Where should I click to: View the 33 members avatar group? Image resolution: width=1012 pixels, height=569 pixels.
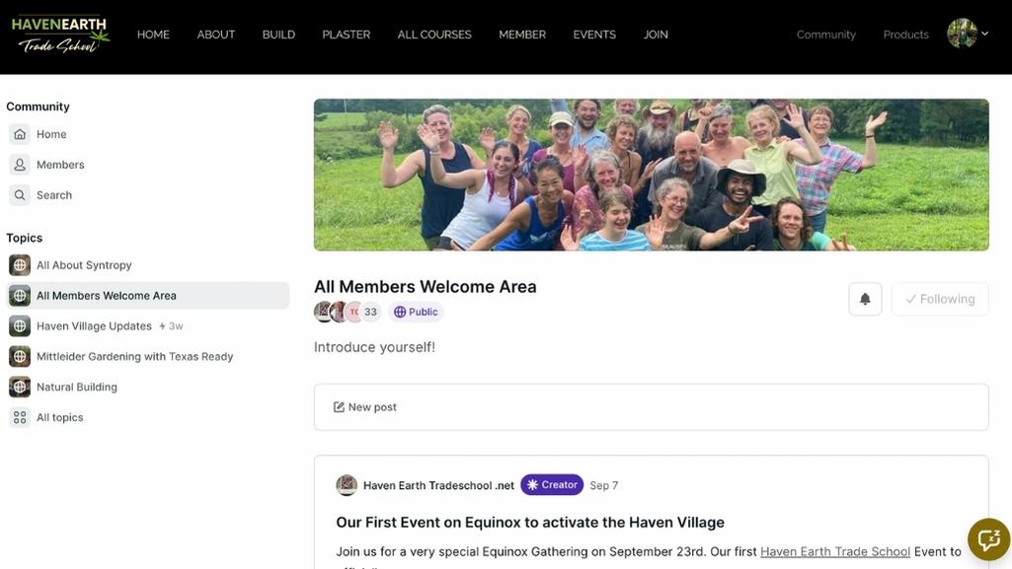click(348, 312)
